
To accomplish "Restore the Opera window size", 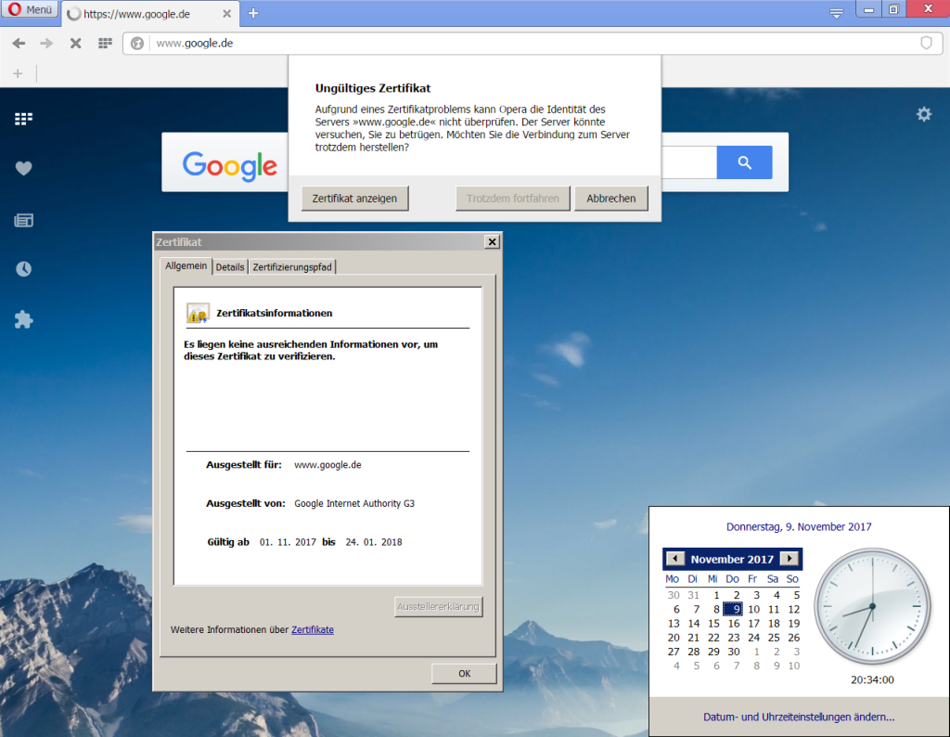I will 893,9.
